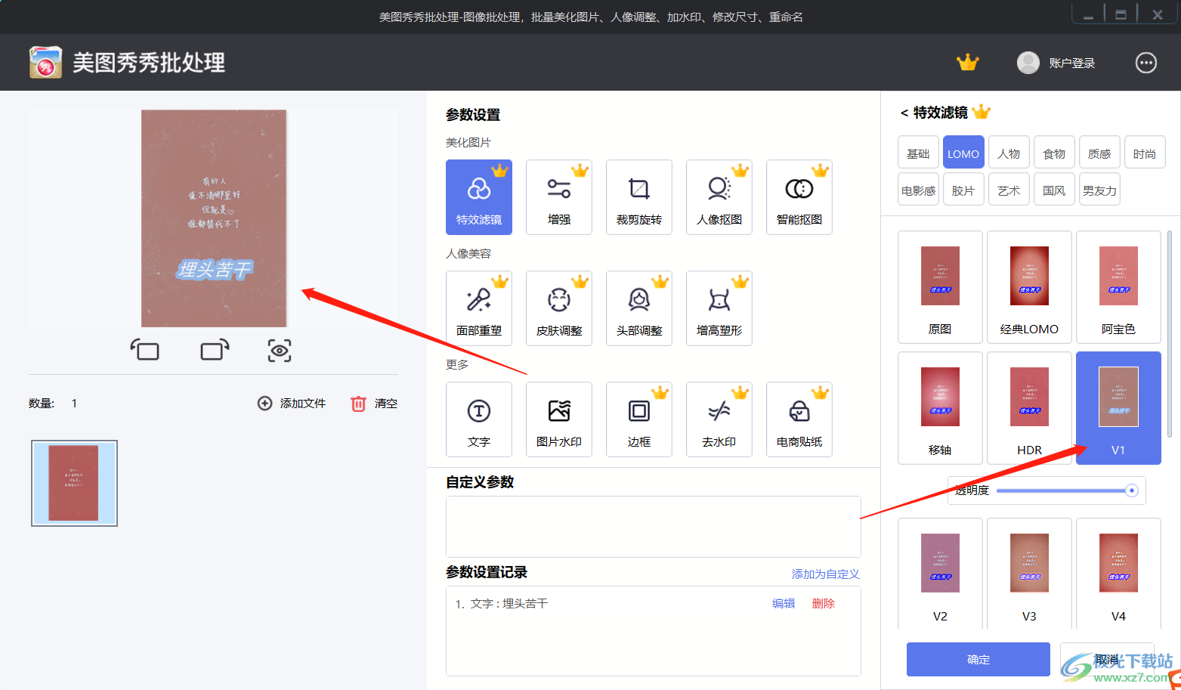Open the 去水印 watermark removal tool
Viewport: 1181px width, 690px height.
click(719, 419)
